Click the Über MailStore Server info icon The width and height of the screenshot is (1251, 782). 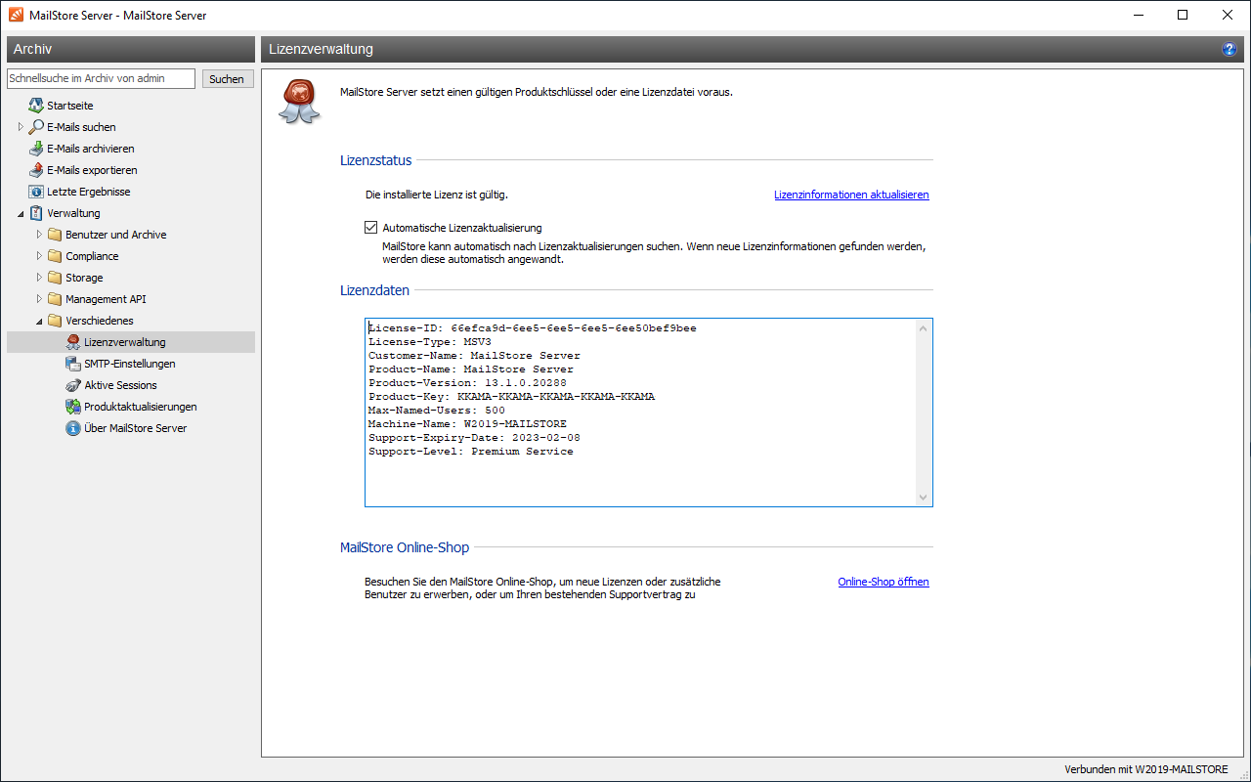[x=73, y=428]
